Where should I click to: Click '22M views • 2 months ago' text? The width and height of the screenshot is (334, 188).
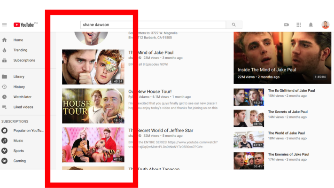258,77
